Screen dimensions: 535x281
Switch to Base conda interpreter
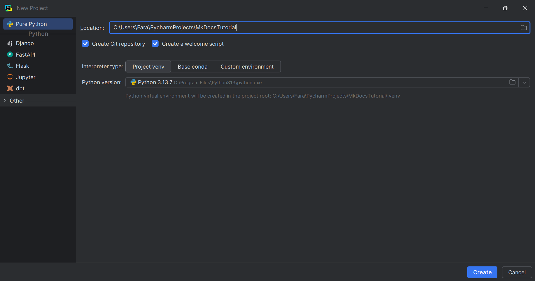[193, 67]
